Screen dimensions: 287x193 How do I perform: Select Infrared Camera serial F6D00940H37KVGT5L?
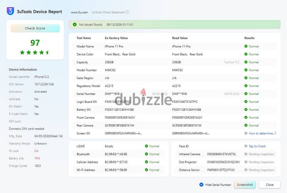[222, 154]
